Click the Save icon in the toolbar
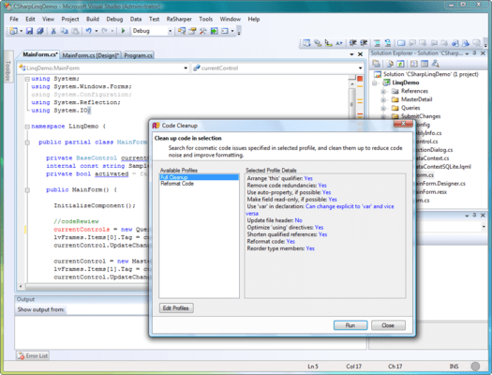This screenshot has height=375, width=492. pyautogui.click(x=29, y=31)
